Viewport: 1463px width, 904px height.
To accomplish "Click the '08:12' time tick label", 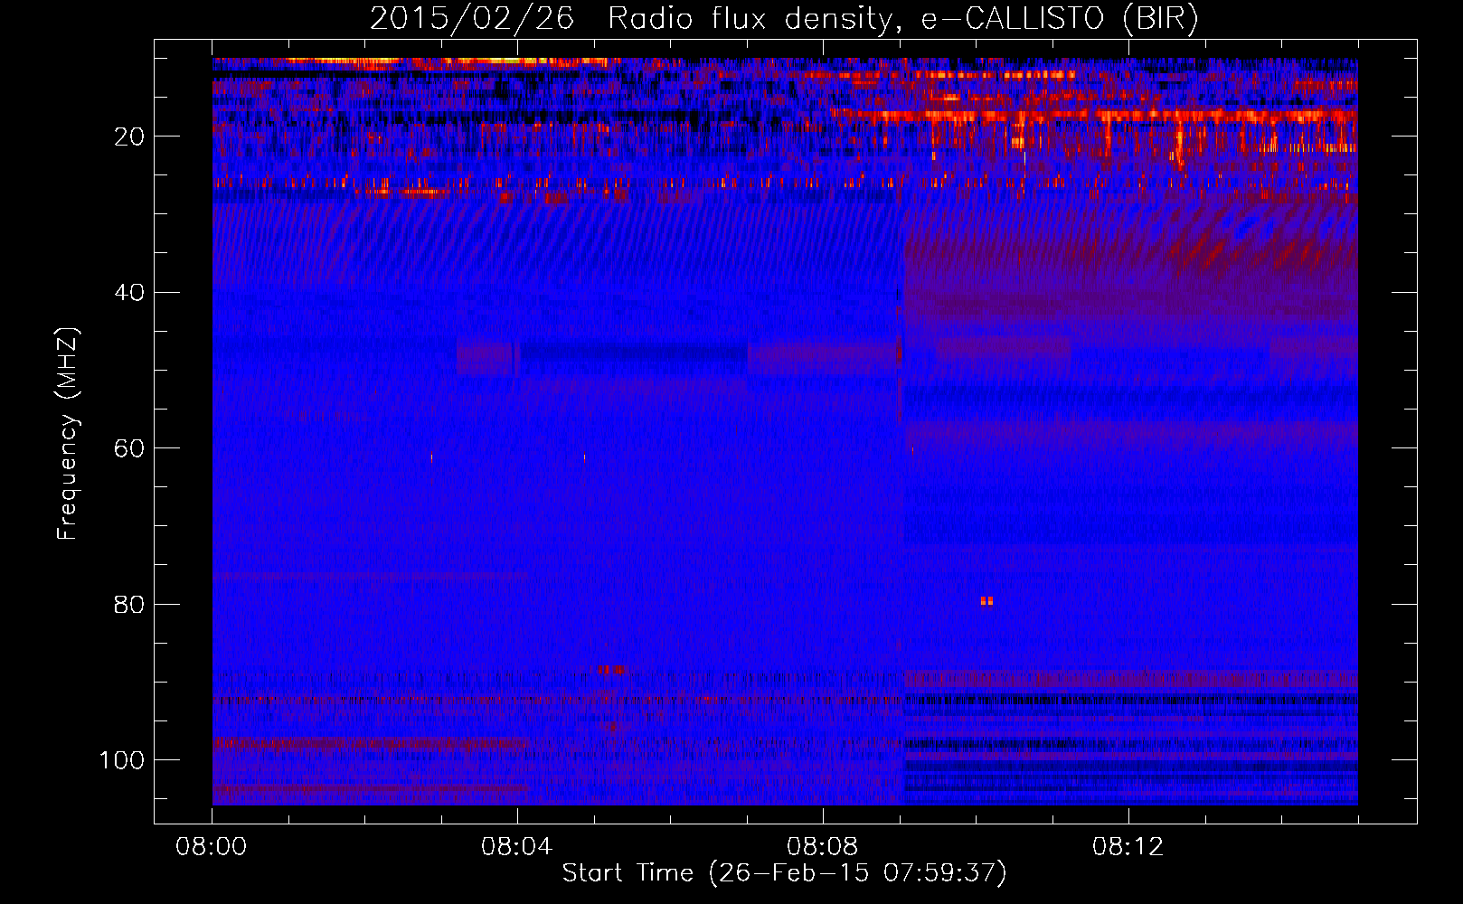I will (x=1128, y=847).
